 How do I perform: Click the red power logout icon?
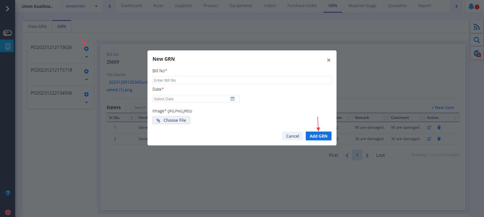tap(8, 212)
